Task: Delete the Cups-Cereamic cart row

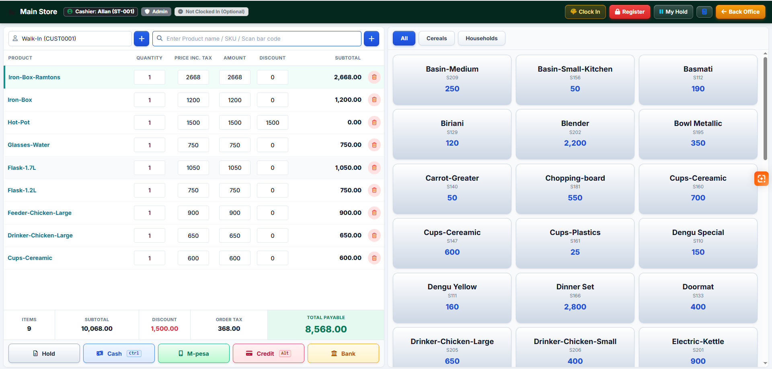Action: click(x=374, y=258)
